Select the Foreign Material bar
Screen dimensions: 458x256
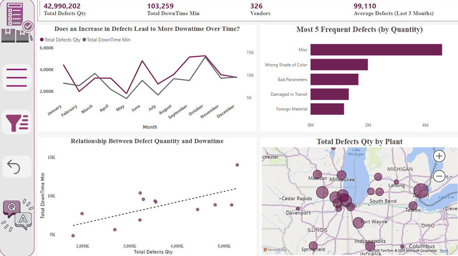[x=327, y=109]
